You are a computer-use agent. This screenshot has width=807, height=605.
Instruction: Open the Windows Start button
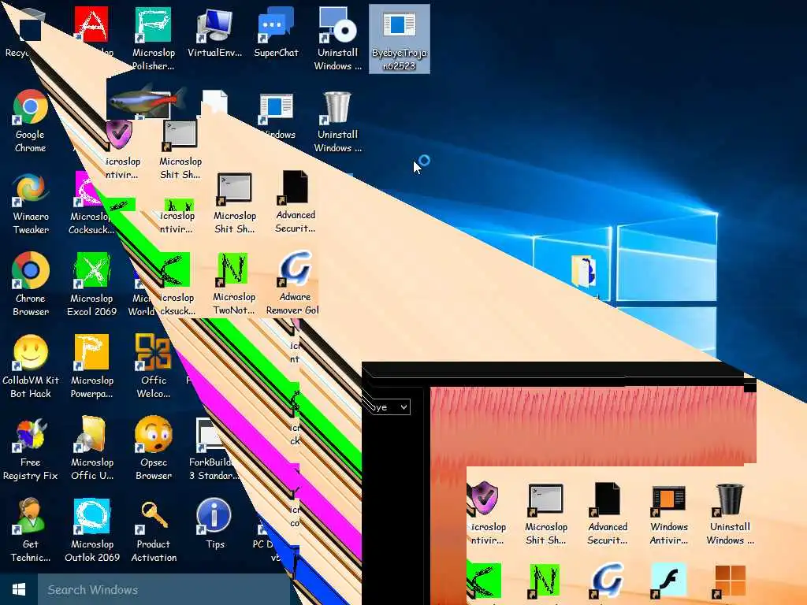tap(19, 589)
